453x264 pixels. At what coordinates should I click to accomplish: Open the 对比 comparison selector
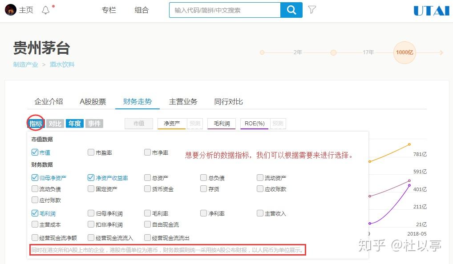55,124
